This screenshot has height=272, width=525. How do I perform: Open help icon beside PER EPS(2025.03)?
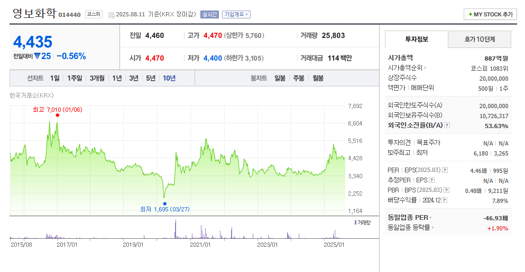(445, 170)
